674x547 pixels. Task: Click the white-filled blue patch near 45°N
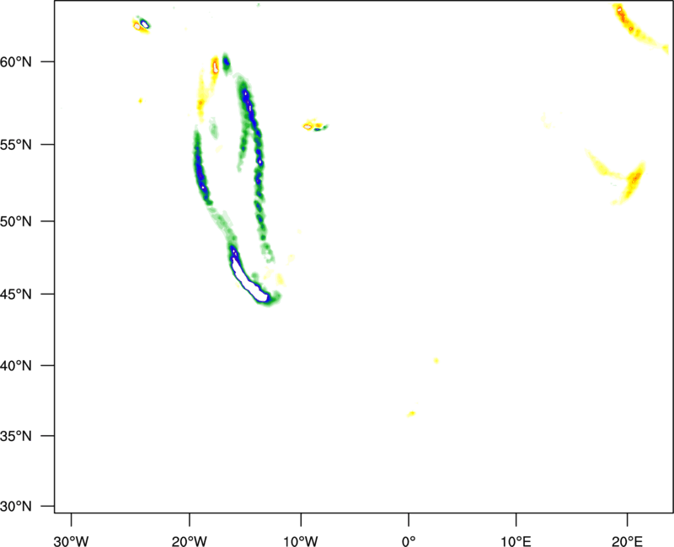[x=248, y=279]
